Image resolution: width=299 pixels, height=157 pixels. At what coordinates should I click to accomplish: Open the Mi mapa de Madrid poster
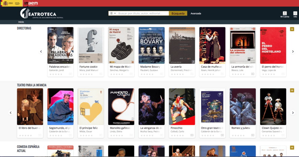click(x=121, y=45)
